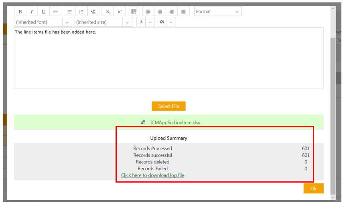Insert a table with grid icon

pyautogui.click(x=134, y=12)
